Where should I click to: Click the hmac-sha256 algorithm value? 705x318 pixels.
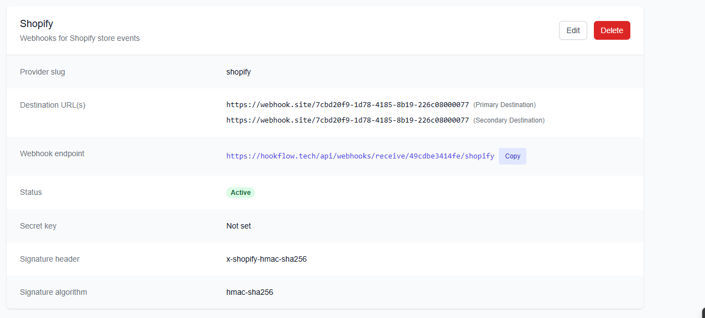[250, 292]
